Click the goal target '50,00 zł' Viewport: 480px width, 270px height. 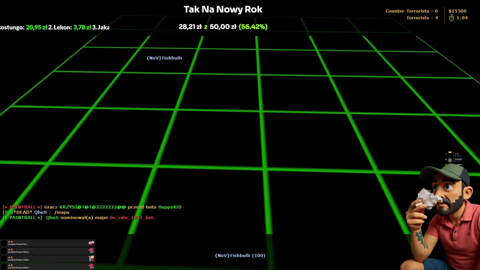pos(223,27)
